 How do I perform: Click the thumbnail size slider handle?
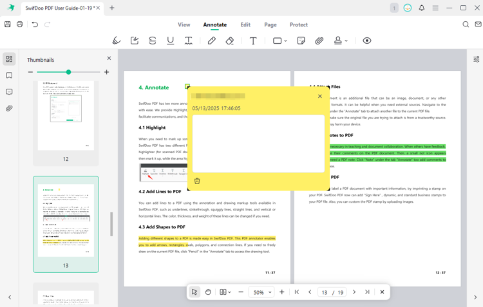(68, 72)
